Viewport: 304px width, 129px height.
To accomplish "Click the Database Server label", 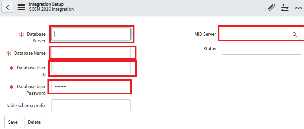I will (36, 37).
